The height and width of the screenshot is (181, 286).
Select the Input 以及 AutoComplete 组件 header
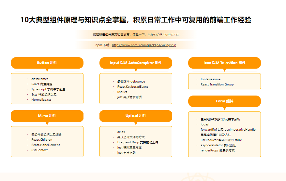tap(136, 63)
